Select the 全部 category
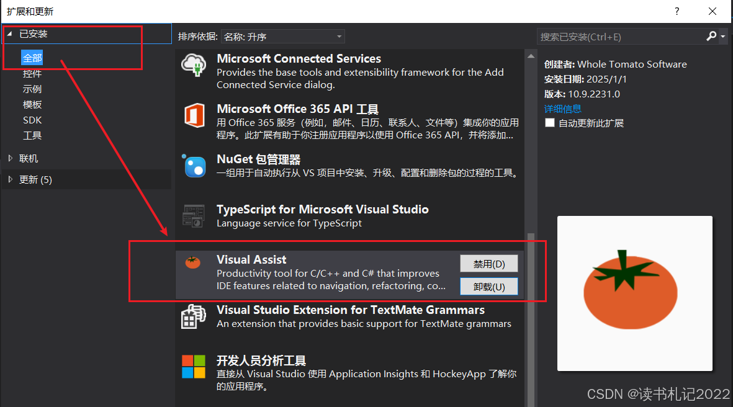Viewport: 733px width, 407px height. pos(32,58)
